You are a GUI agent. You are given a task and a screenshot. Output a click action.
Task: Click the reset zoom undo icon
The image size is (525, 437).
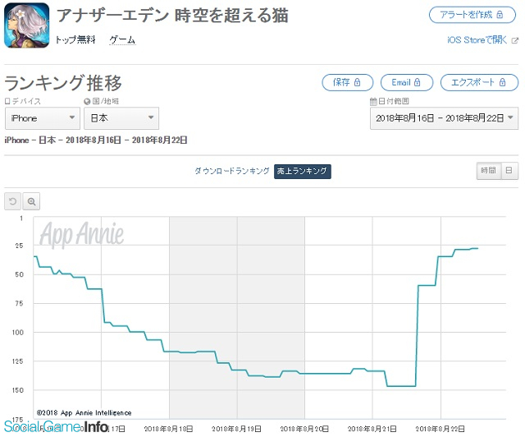[13, 201]
